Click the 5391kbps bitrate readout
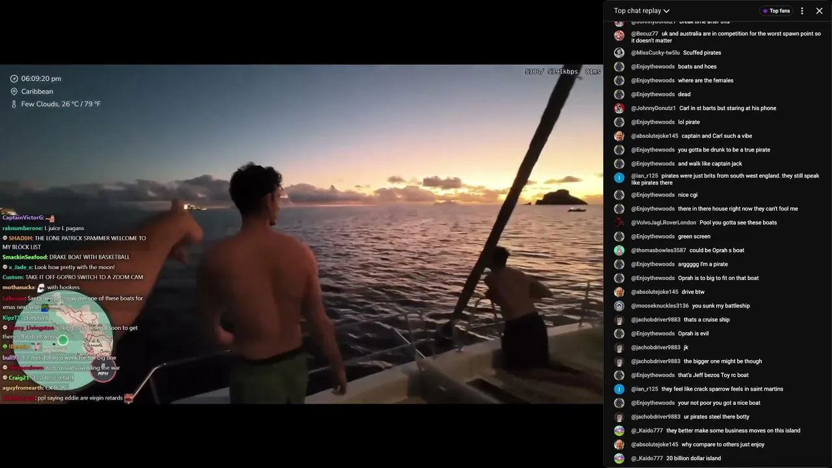The image size is (832, 468). (562, 71)
